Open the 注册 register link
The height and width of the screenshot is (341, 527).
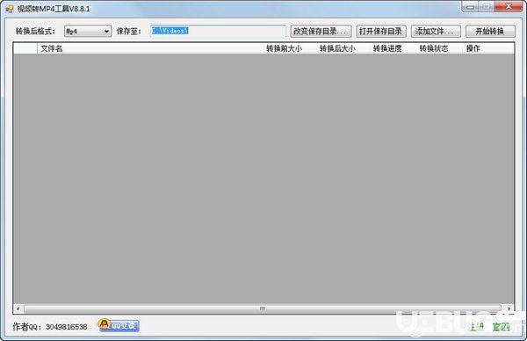(x=475, y=327)
